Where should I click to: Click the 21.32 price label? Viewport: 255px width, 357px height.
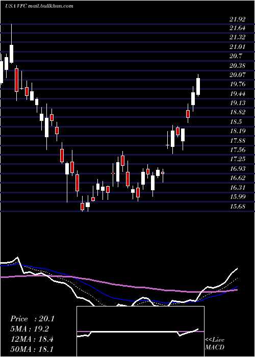point(237,37)
